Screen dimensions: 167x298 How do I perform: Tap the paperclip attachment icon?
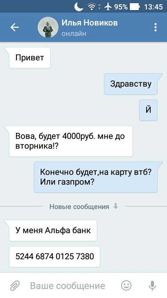15,286
